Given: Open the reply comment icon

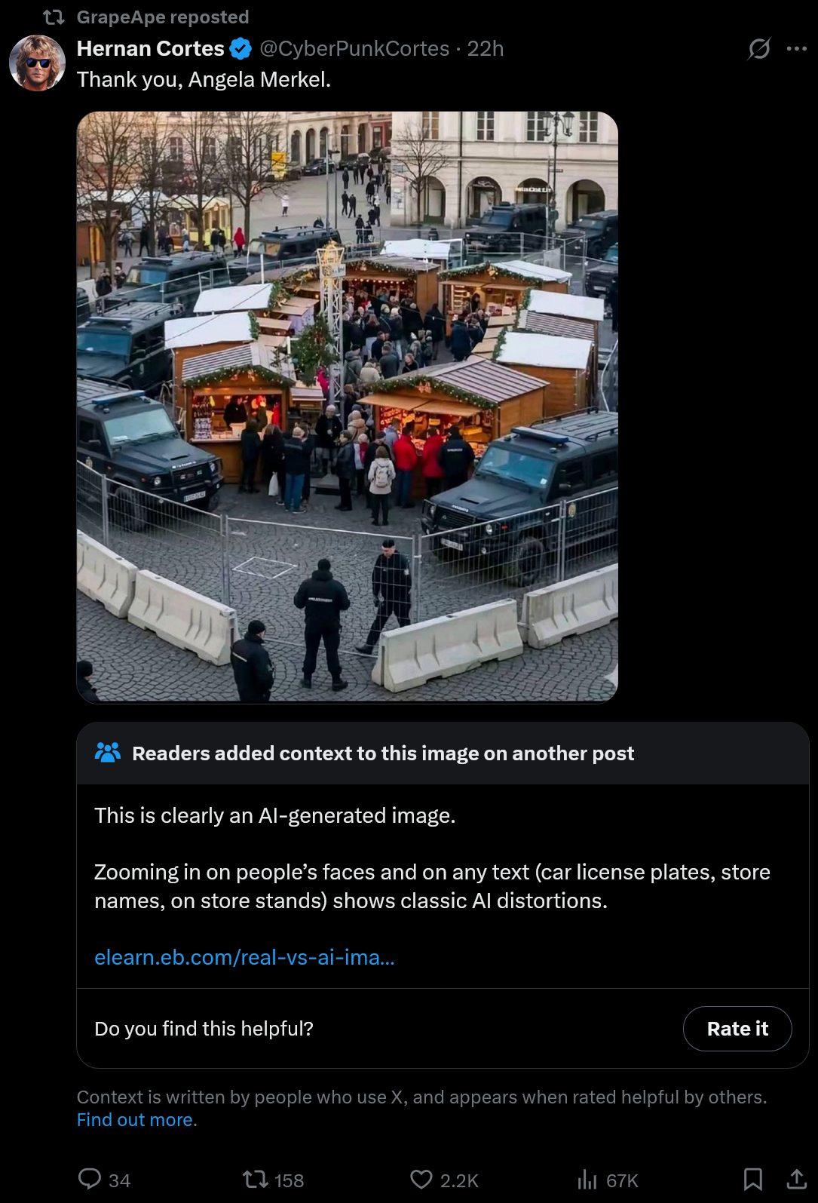Looking at the screenshot, I should (x=90, y=1179).
